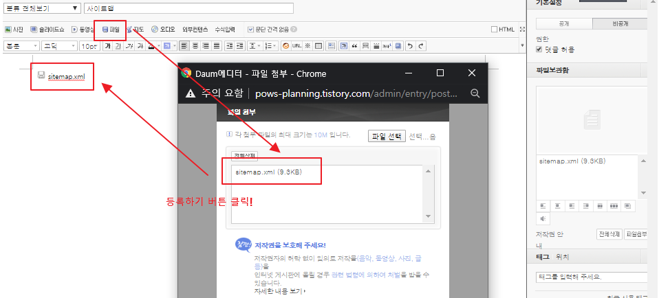Image resolution: width=659 pixels, height=298 pixels.
Task: Select the 공개 visibility option
Action: tap(564, 24)
